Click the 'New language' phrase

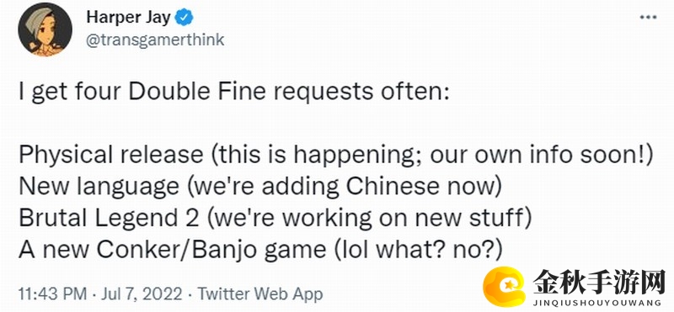[x=98, y=186]
